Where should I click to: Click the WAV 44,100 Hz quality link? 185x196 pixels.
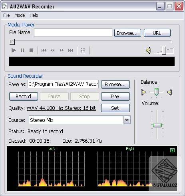tap(61, 108)
